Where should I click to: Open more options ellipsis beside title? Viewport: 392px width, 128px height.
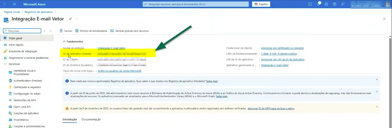click(77, 19)
